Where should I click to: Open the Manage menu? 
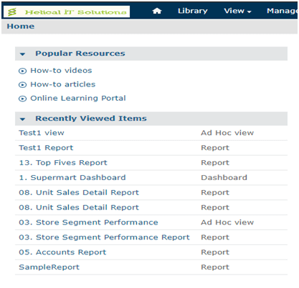tap(282, 11)
